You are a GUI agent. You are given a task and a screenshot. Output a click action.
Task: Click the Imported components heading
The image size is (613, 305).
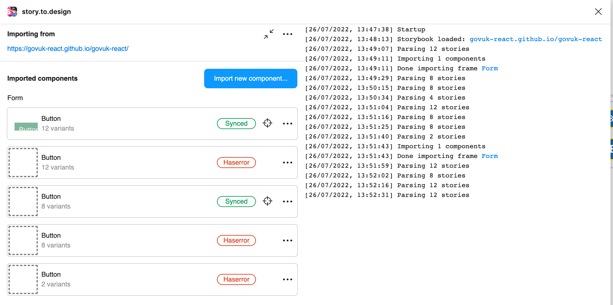[42, 79]
